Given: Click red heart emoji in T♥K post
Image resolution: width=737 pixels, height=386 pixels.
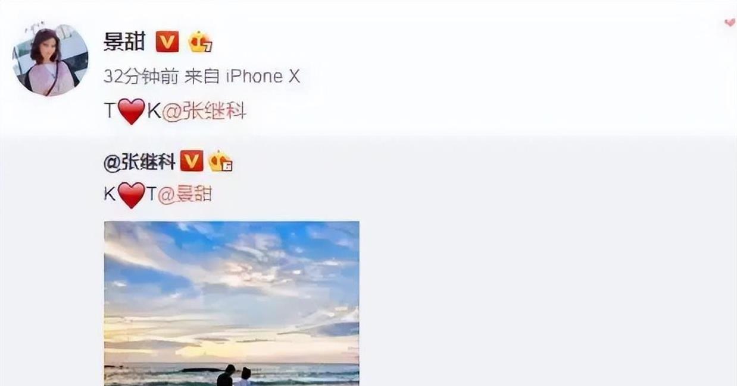Looking at the screenshot, I should (132, 111).
